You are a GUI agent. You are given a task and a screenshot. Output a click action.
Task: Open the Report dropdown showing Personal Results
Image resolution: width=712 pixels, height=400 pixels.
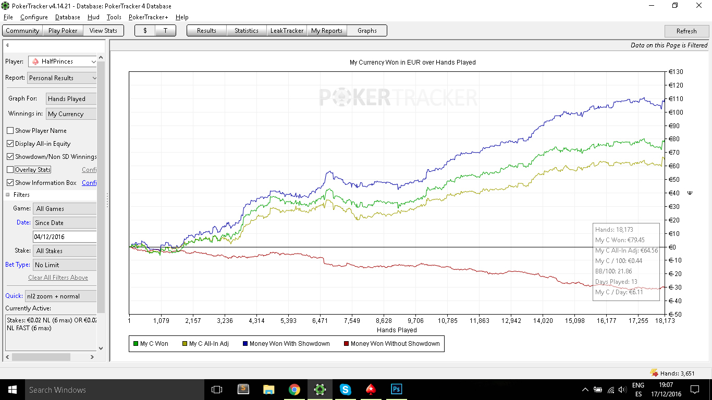(x=63, y=78)
